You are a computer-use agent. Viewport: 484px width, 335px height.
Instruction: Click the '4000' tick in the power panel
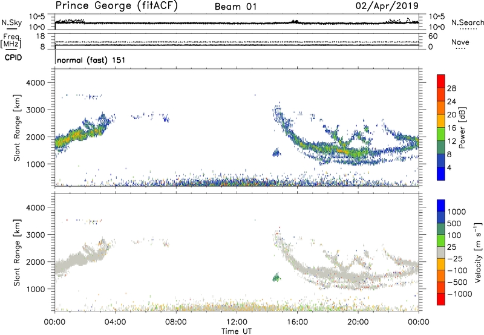point(36,83)
